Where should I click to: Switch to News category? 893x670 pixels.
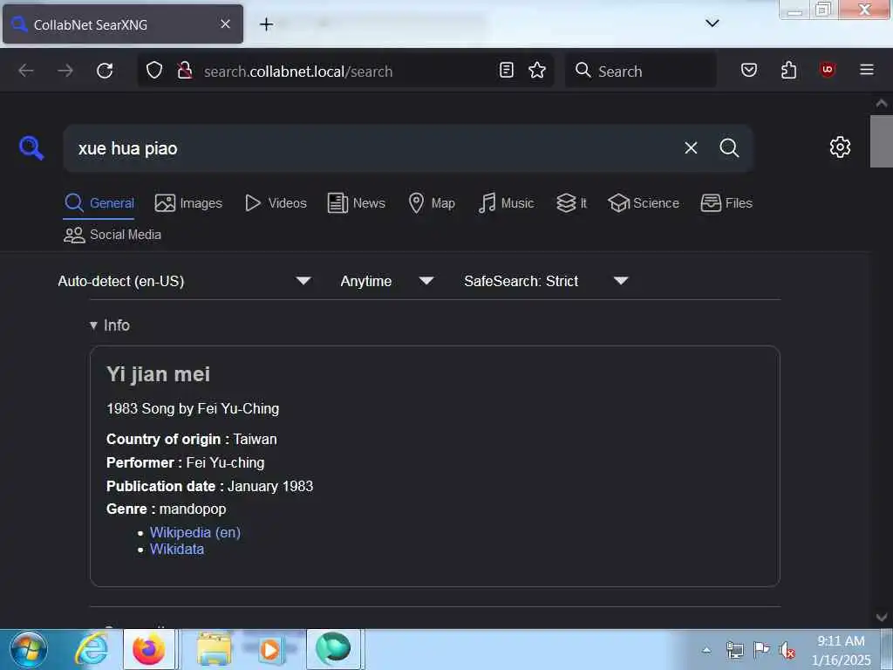357,202
